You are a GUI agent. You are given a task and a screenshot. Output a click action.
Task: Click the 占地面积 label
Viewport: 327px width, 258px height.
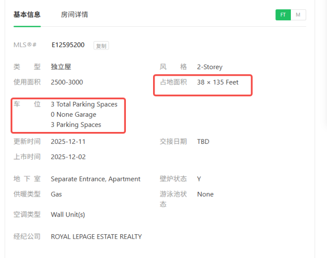[x=173, y=82]
